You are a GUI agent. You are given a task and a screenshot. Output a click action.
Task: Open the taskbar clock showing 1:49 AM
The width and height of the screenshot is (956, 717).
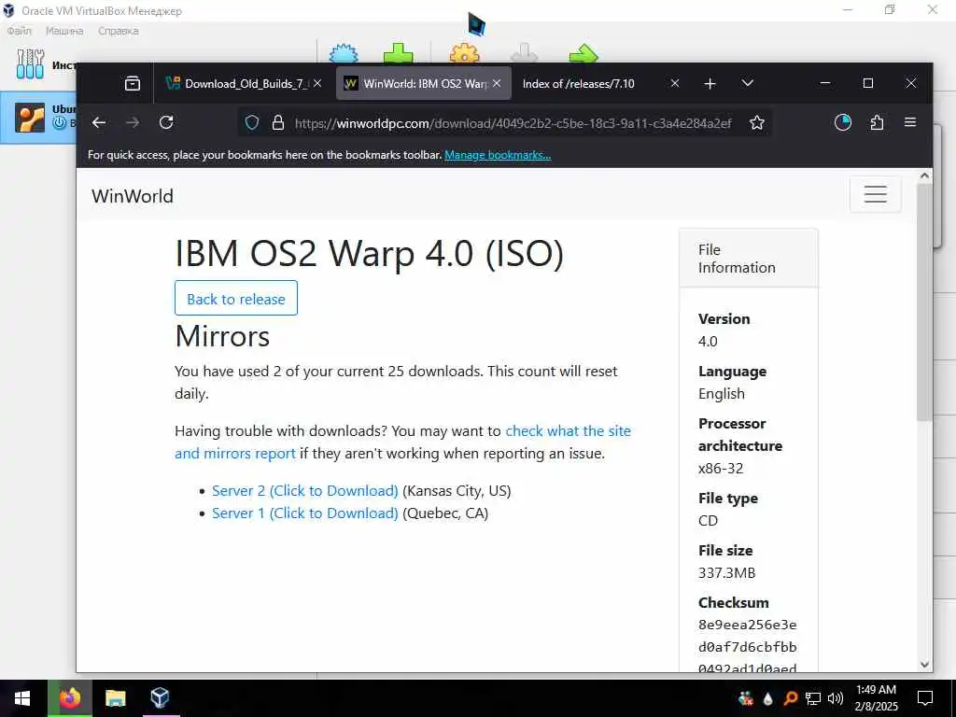(x=876, y=698)
